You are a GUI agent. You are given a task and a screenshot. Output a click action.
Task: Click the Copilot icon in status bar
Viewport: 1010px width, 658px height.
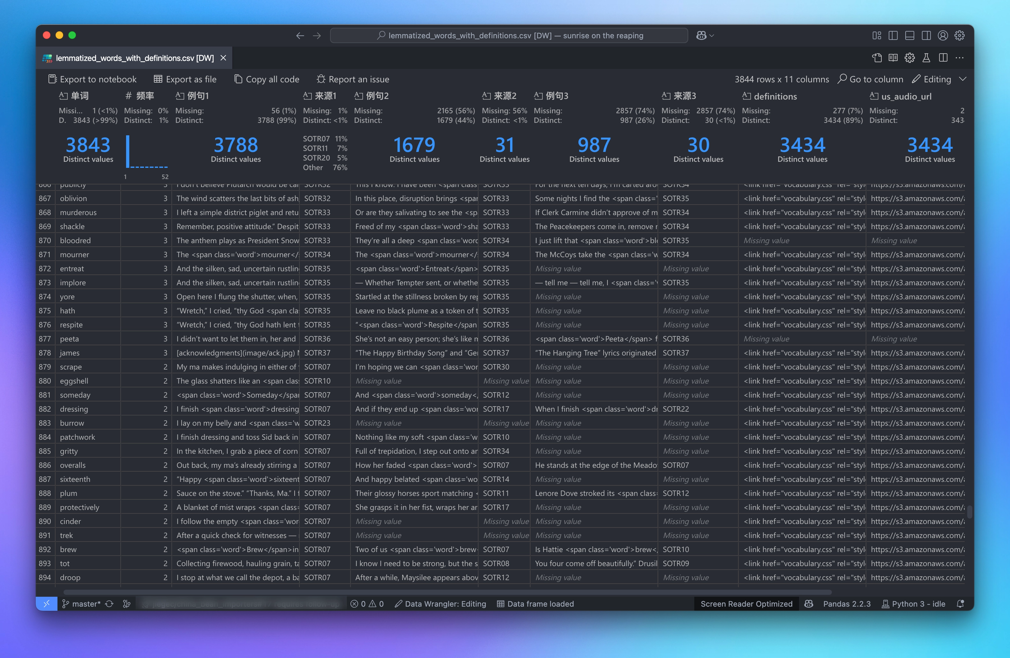pyautogui.click(x=809, y=604)
